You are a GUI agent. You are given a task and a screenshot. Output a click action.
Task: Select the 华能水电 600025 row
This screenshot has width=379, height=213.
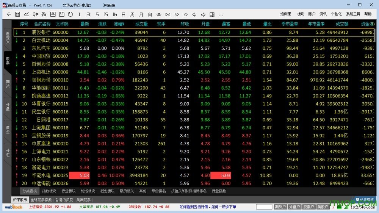click(194, 175)
